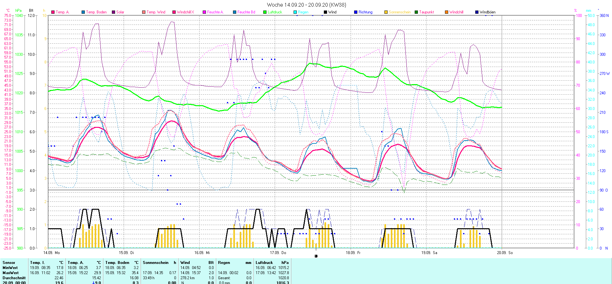Click the blue down arrow in Temp. A. column
This screenshot has height=284, width=612.
click(x=93, y=283)
